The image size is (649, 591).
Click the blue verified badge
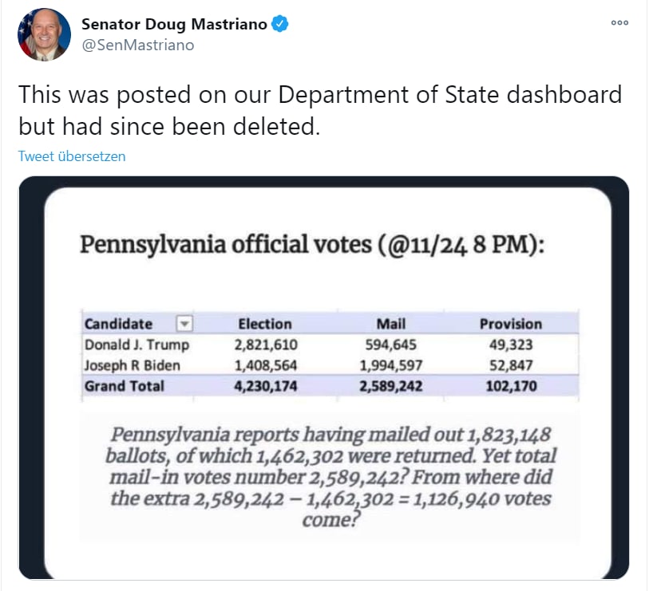280,24
